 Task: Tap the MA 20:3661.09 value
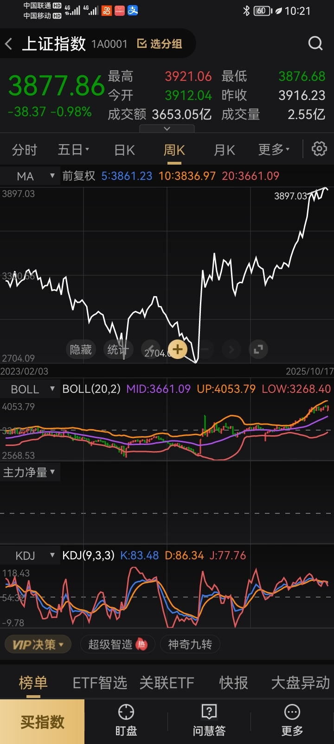coord(250,176)
